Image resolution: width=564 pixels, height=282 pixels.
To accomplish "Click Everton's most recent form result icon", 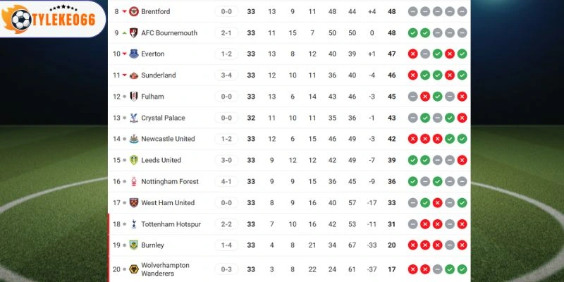I will [x=462, y=54].
